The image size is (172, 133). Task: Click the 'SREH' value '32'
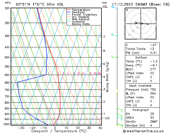click(152, 118)
